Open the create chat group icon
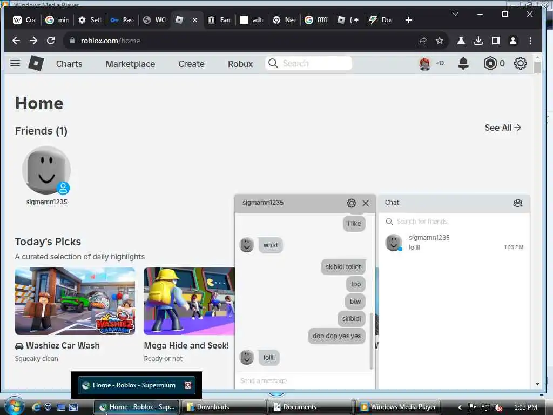Screen dimensions: 553x415 (518, 203)
